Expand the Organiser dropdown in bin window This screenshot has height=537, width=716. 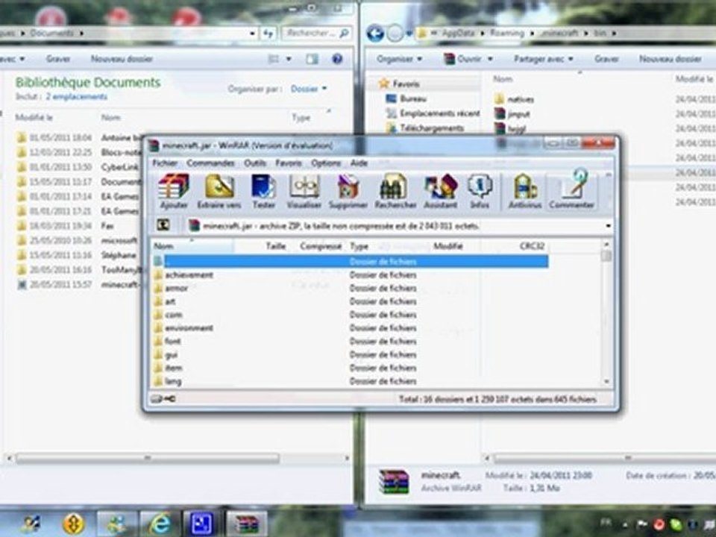click(x=399, y=59)
